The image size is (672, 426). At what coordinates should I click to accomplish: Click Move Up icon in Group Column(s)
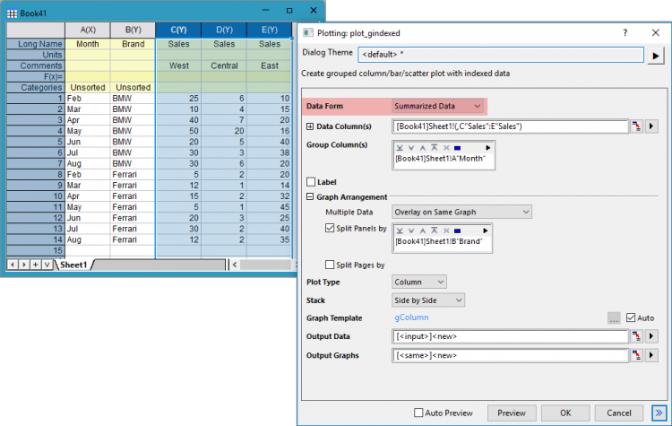(423, 148)
